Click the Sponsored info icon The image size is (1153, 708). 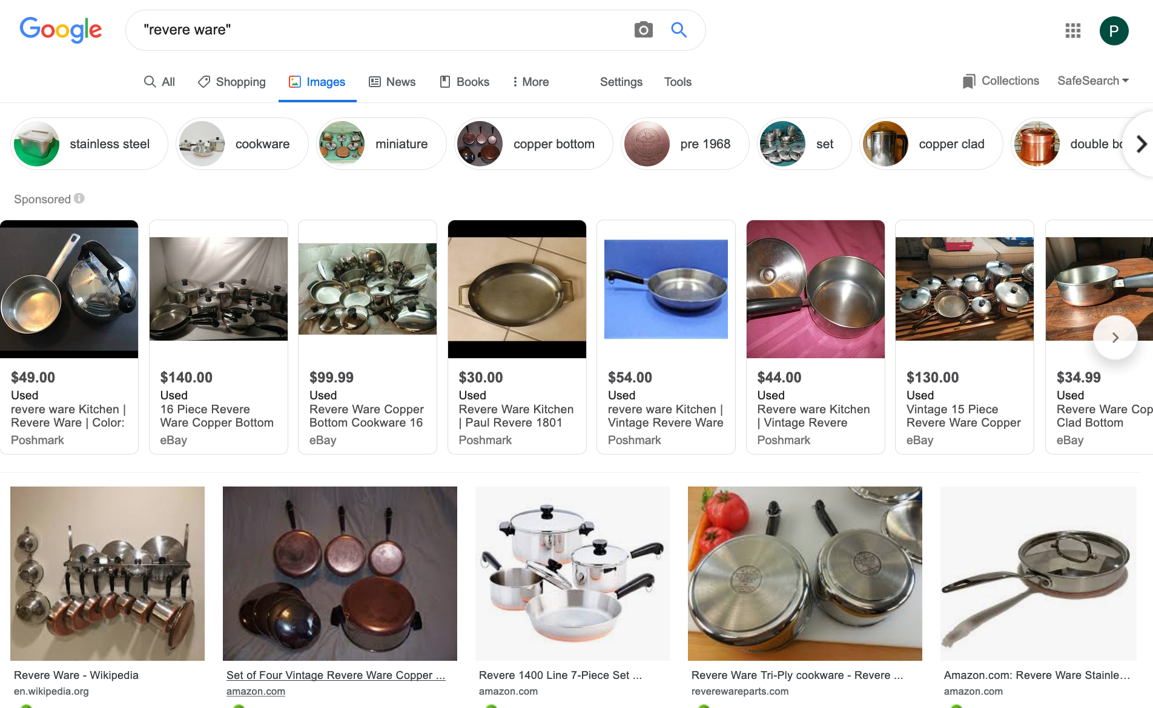79,198
